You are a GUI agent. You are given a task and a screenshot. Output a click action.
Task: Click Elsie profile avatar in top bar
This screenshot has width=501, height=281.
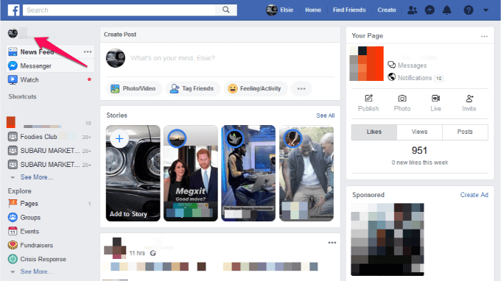pos(272,10)
